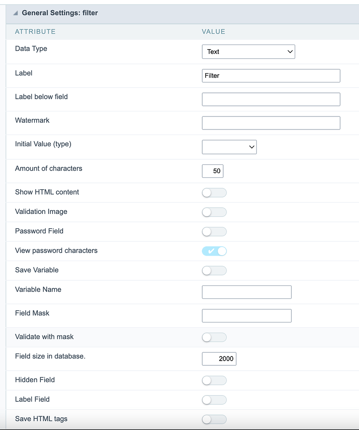Open the Initial Value (type) dropdown
The height and width of the screenshot is (430, 359).
(229, 147)
